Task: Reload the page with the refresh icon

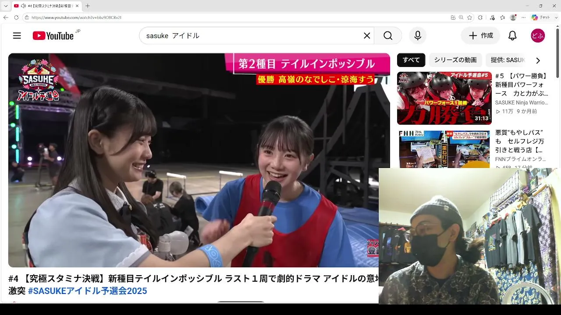Action: [x=16, y=17]
